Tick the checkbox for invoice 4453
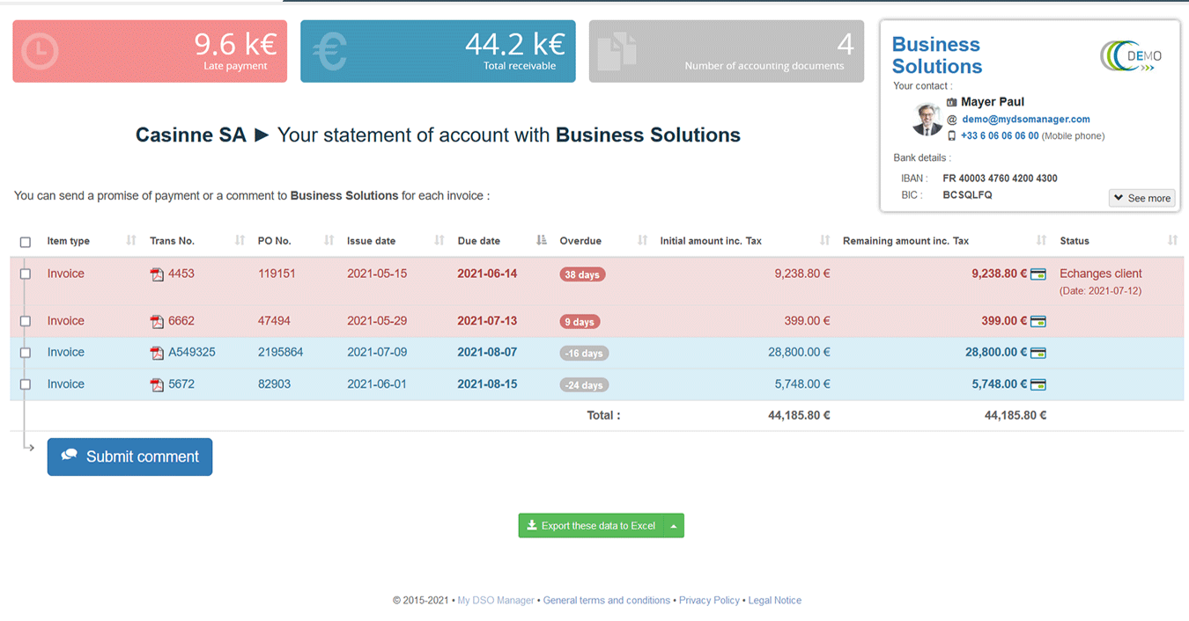 click(x=26, y=274)
